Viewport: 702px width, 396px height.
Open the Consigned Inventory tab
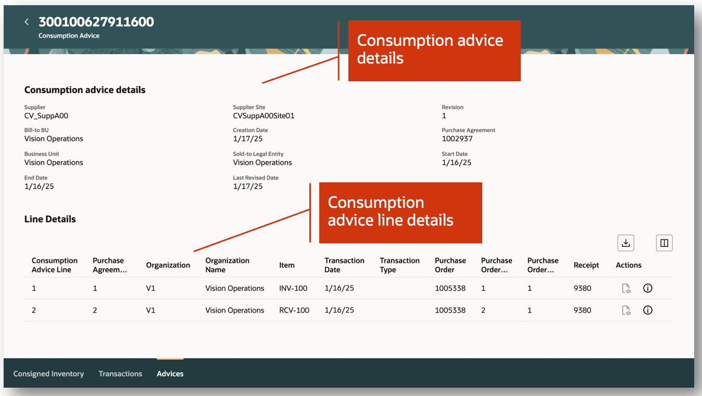point(48,374)
